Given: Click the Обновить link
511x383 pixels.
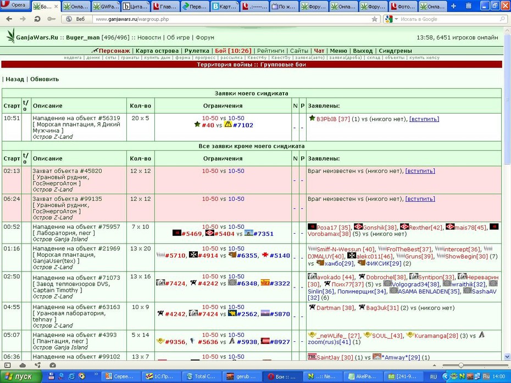Looking at the screenshot, I should click(x=45, y=79).
